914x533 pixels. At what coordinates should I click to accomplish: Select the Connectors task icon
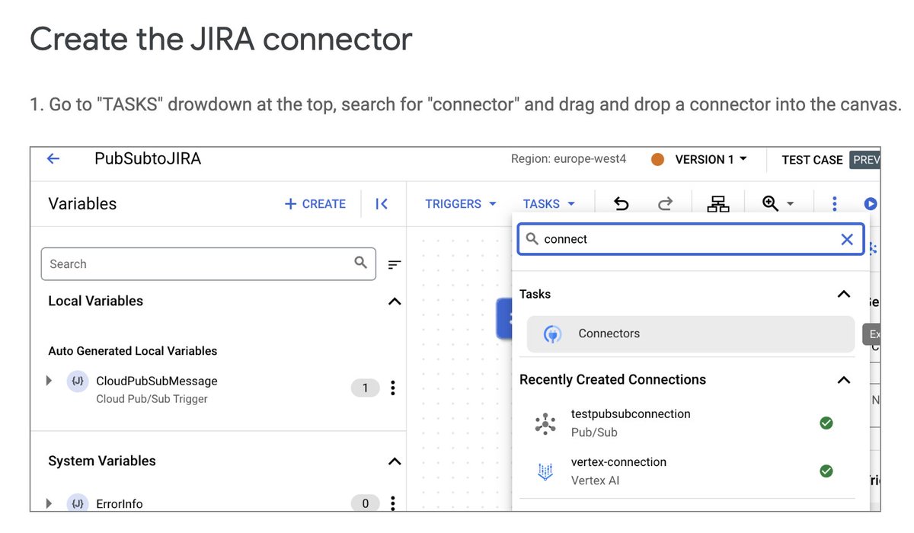(552, 334)
